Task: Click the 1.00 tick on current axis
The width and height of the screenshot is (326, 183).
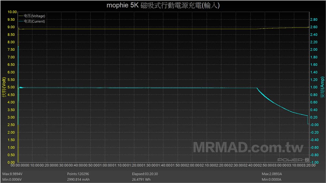Action: [314, 87]
